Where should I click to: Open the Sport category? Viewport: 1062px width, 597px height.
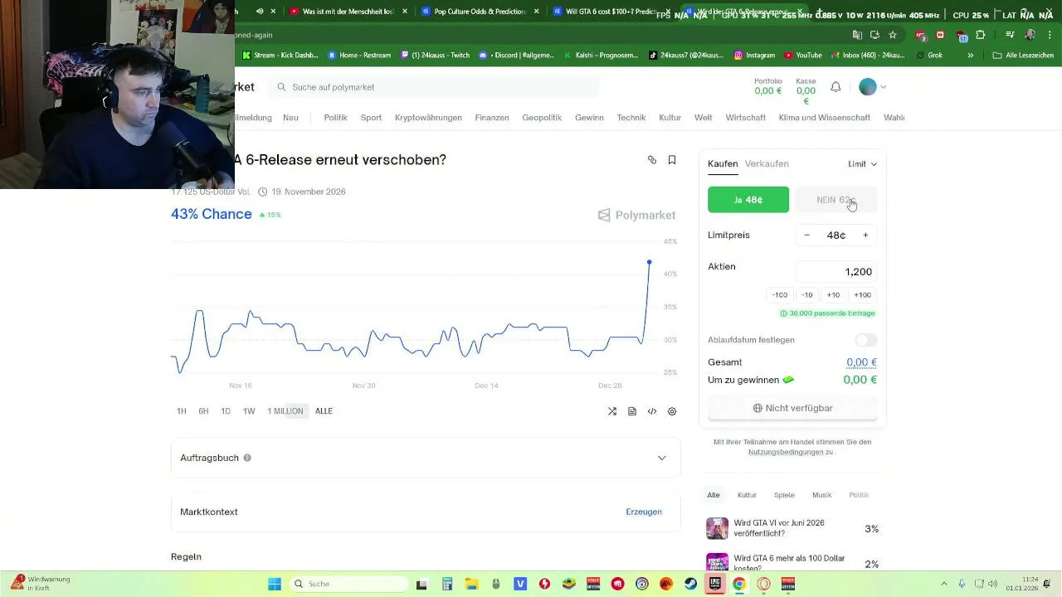(371, 118)
